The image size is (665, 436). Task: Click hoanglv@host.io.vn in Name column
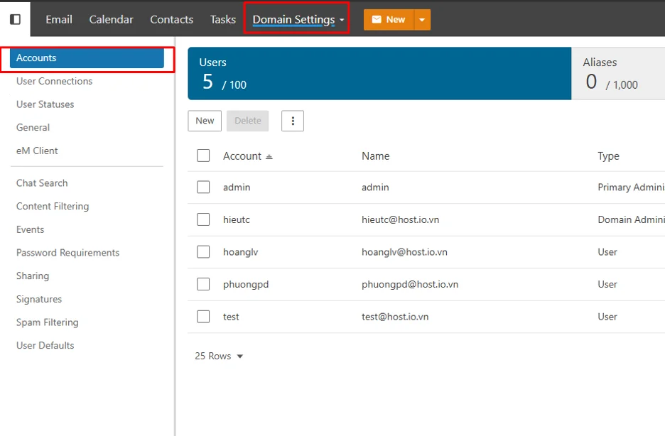pos(404,252)
